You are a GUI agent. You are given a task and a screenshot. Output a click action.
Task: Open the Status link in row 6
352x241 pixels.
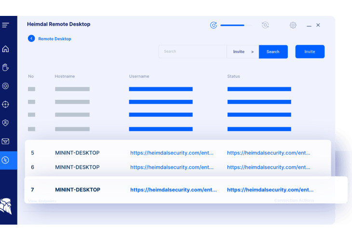click(x=269, y=167)
